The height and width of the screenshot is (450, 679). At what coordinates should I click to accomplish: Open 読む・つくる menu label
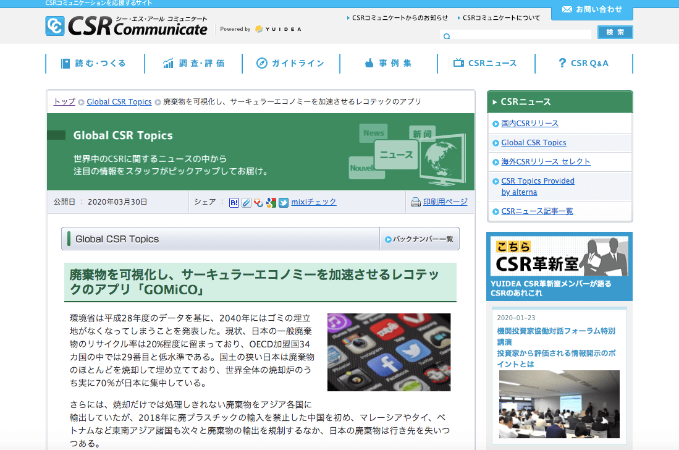click(101, 63)
